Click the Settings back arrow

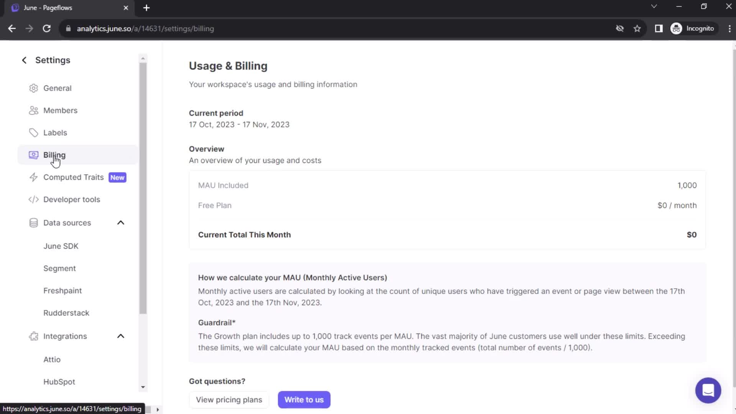pyautogui.click(x=24, y=60)
